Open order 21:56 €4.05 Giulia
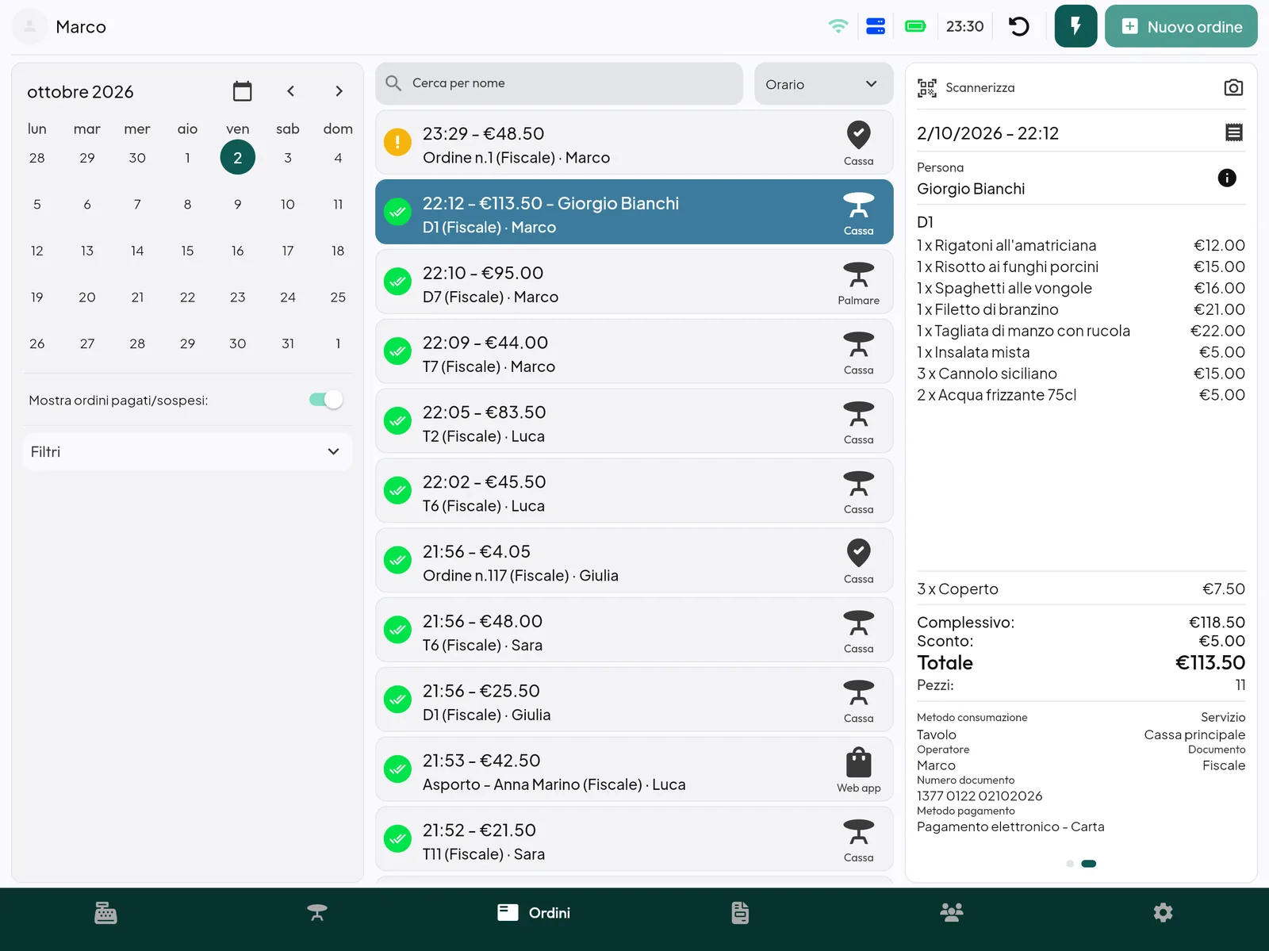 pyautogui.click(x=634, y=561)
